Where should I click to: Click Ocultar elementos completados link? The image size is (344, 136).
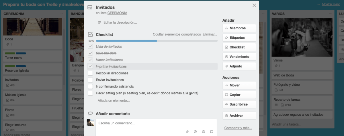(x=177, y=34)
